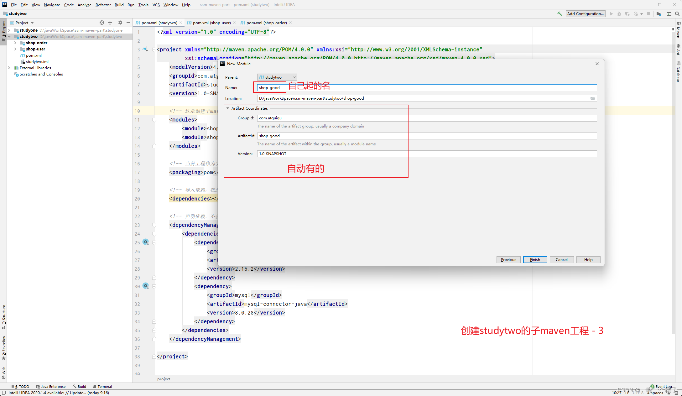Open the profiler run dropdown arrow in toolbar
682x396 pixels.
click(x=642, y=14)
